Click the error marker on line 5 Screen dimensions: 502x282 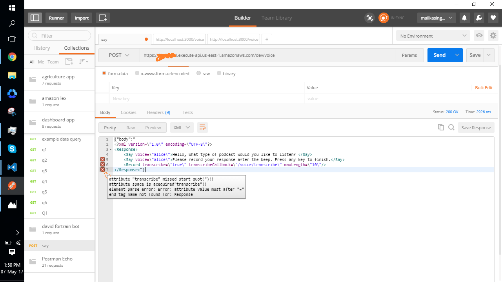[103, 159]
